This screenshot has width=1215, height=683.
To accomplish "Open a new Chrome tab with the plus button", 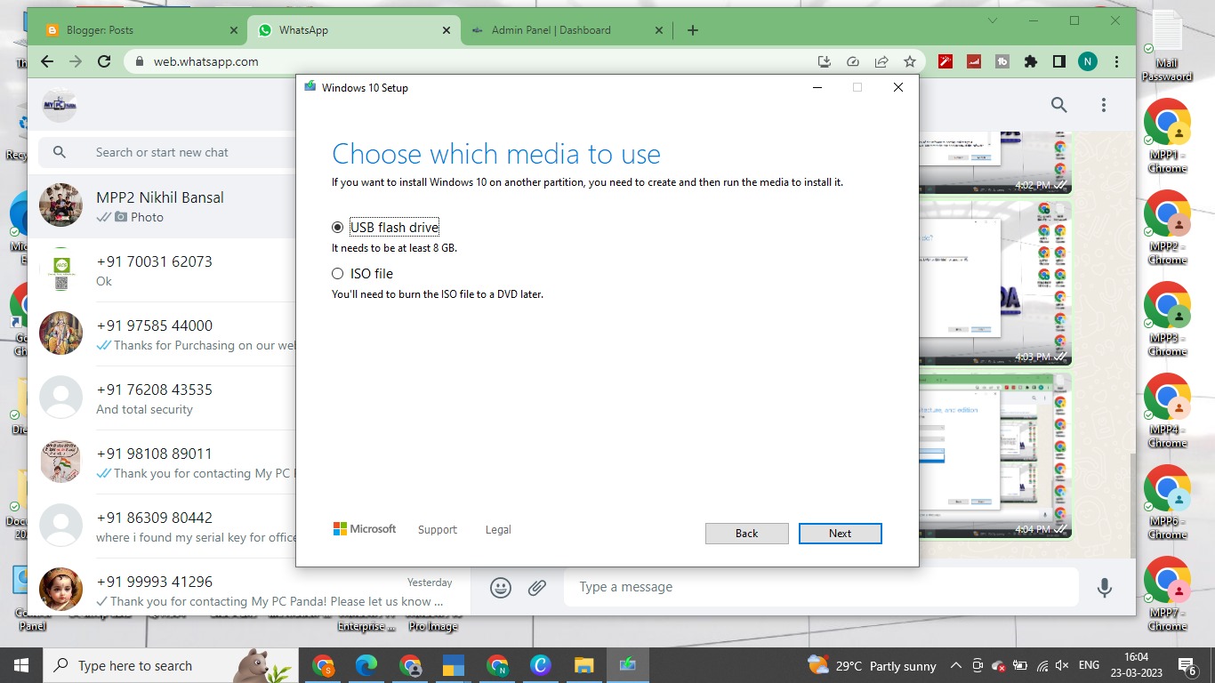I will pos(693,30).
